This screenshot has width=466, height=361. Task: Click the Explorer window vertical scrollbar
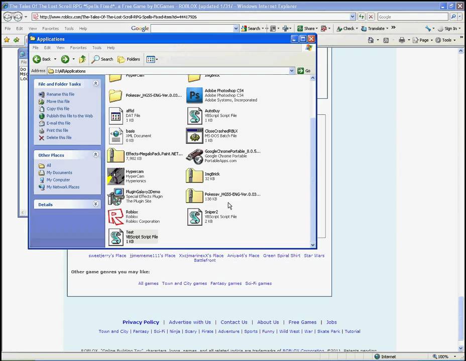312,161
